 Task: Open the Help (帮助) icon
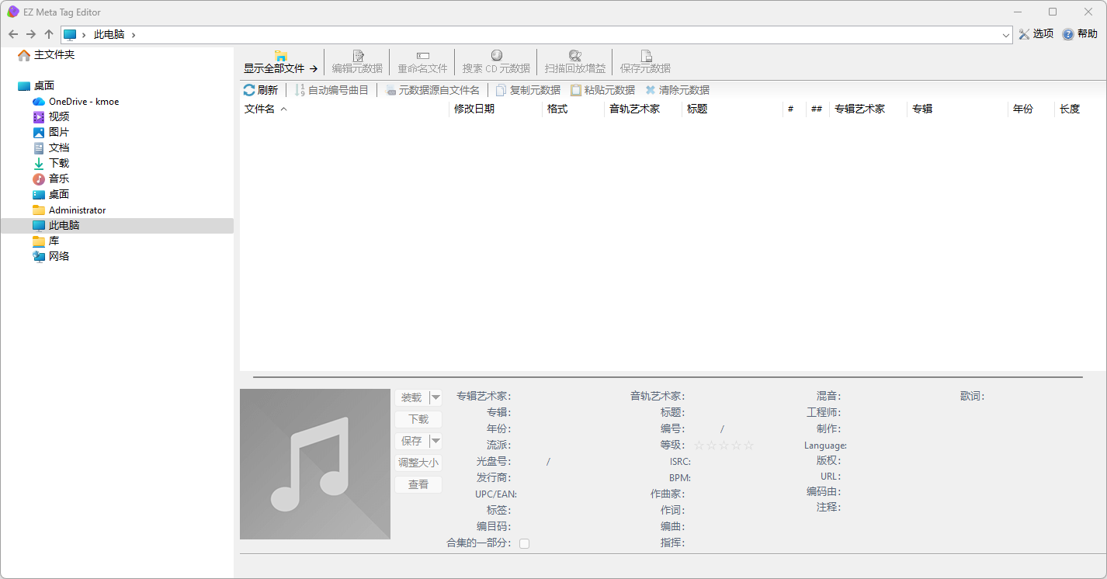point(1068,34)
